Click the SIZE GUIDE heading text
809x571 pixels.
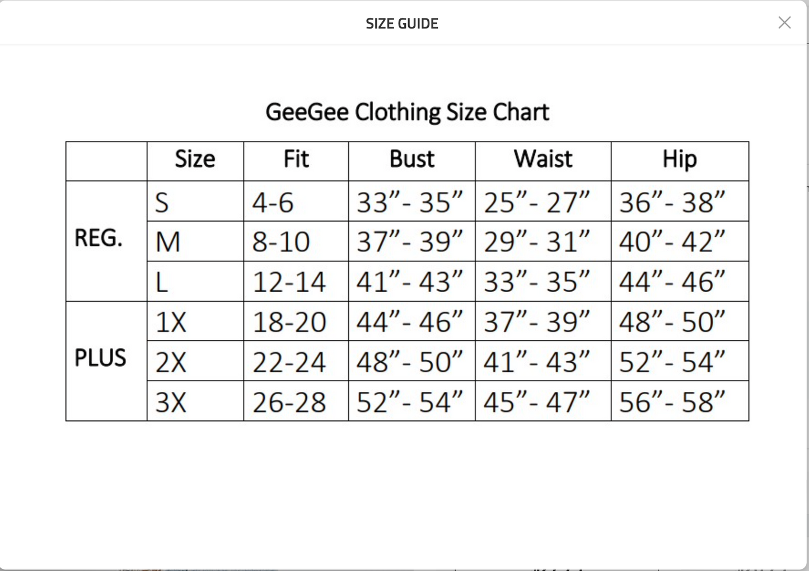tap(402, 24)
